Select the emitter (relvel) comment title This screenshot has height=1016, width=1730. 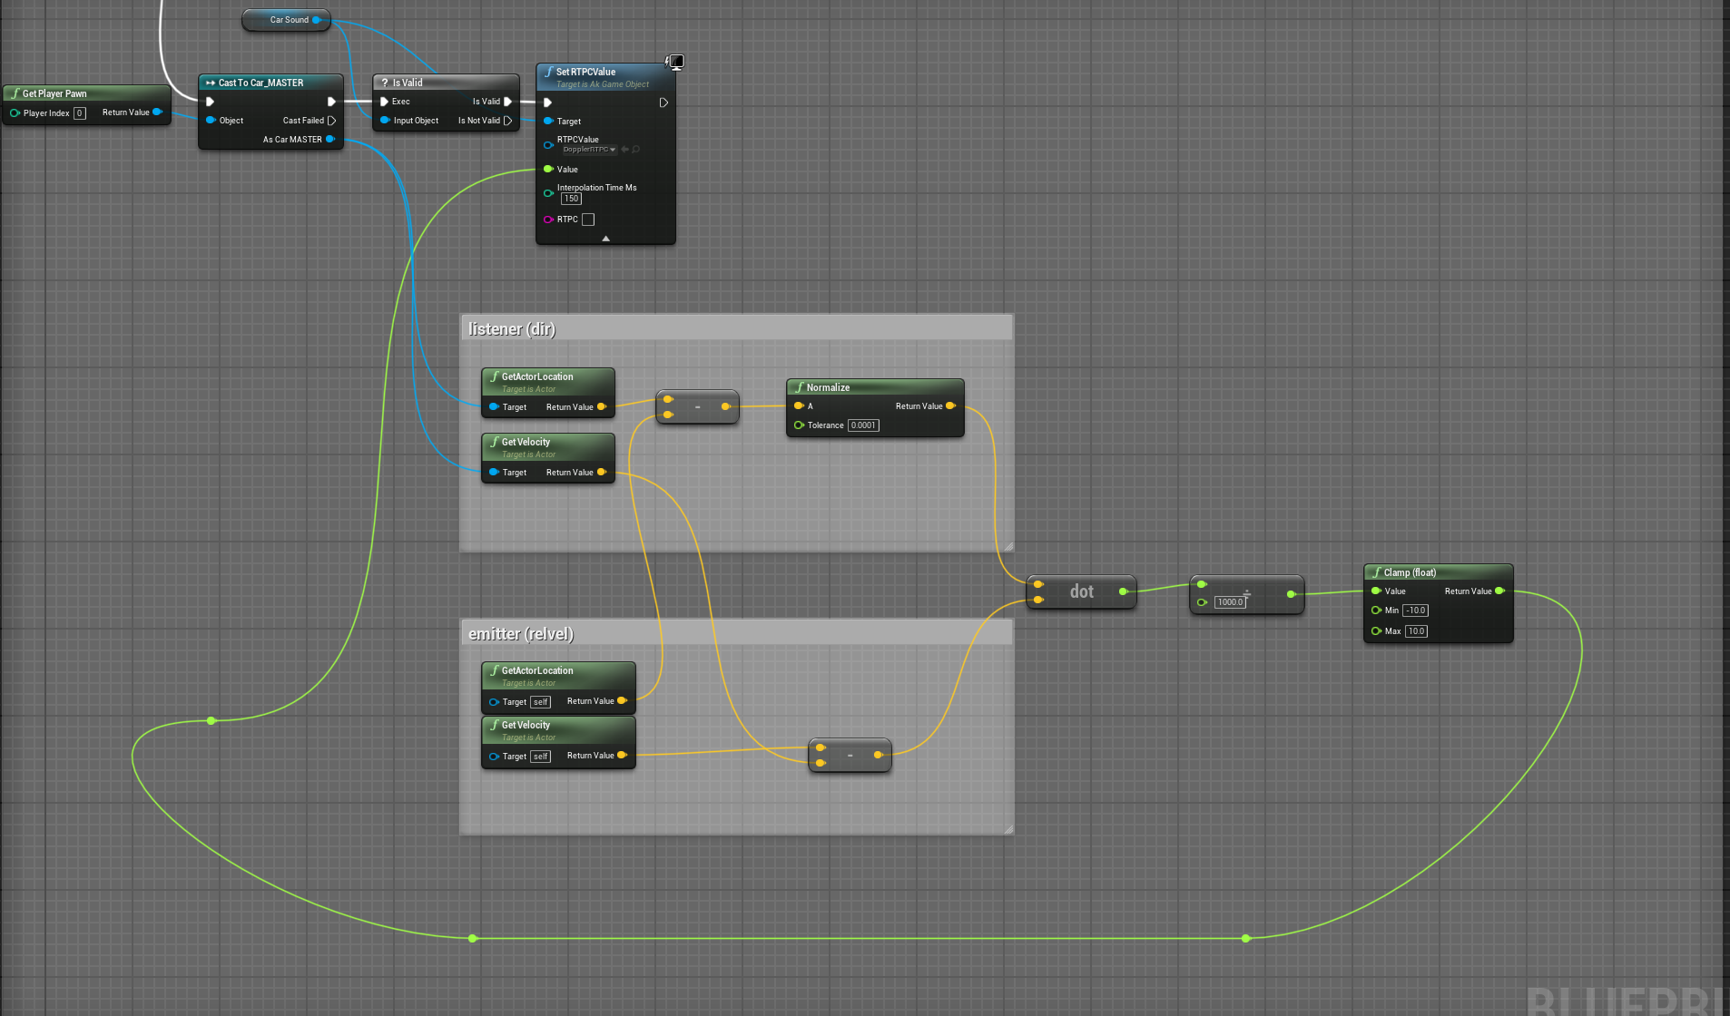coord(520,634)
